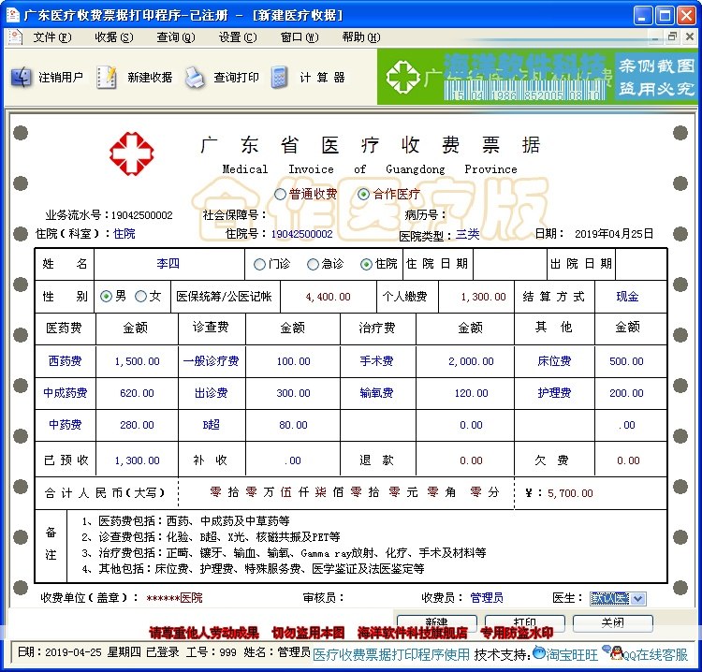
Task: Open the 设置 menu
Action: coord(238,37)
